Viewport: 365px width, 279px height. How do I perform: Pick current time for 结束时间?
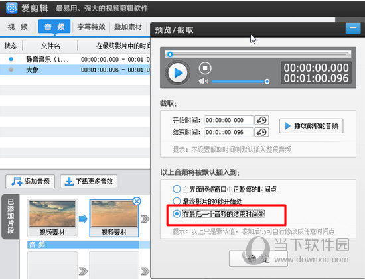click(261, 132)
